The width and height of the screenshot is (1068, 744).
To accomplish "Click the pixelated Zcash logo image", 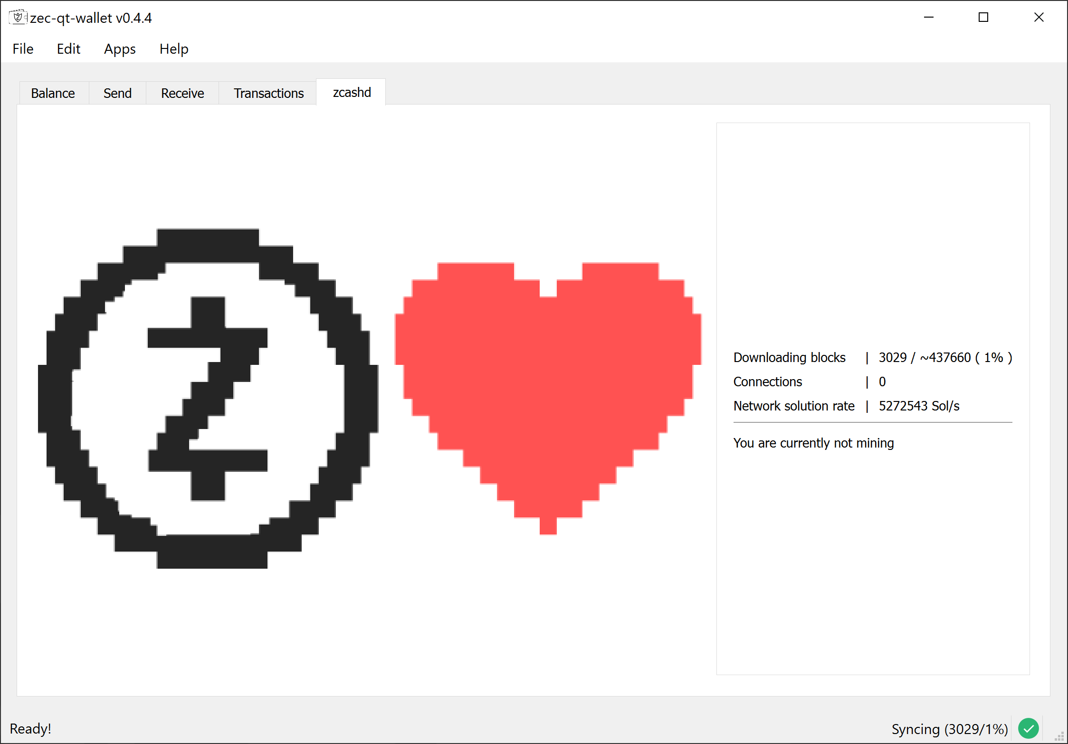I will [208, 398].
